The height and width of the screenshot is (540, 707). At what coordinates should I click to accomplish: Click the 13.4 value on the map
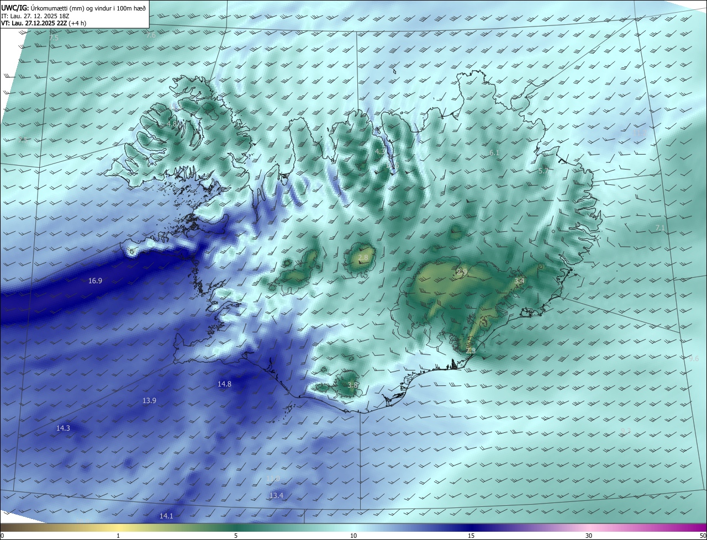[276, 495]
